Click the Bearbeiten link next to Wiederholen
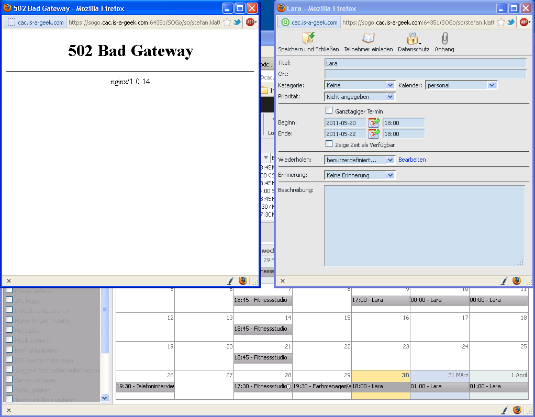Viewport: 535px width, 417px height. 412,160
